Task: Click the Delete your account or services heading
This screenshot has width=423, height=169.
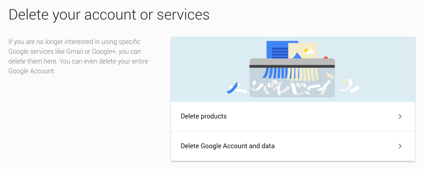Action: click(109, 15)
